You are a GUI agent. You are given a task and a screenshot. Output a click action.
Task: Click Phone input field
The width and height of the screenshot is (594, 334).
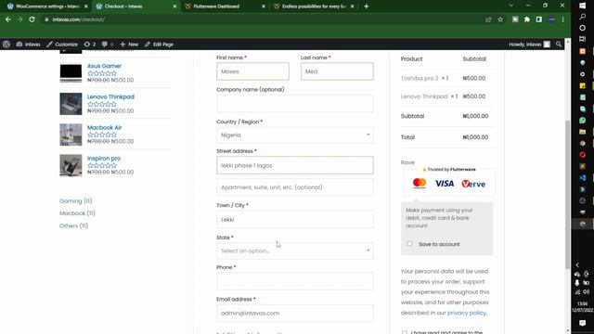coord(295,281)
